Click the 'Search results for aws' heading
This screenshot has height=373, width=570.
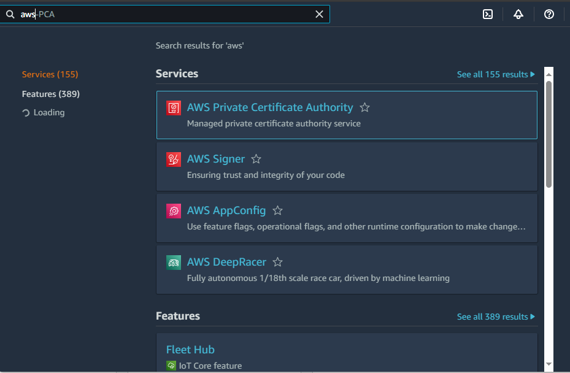(199, 45)
